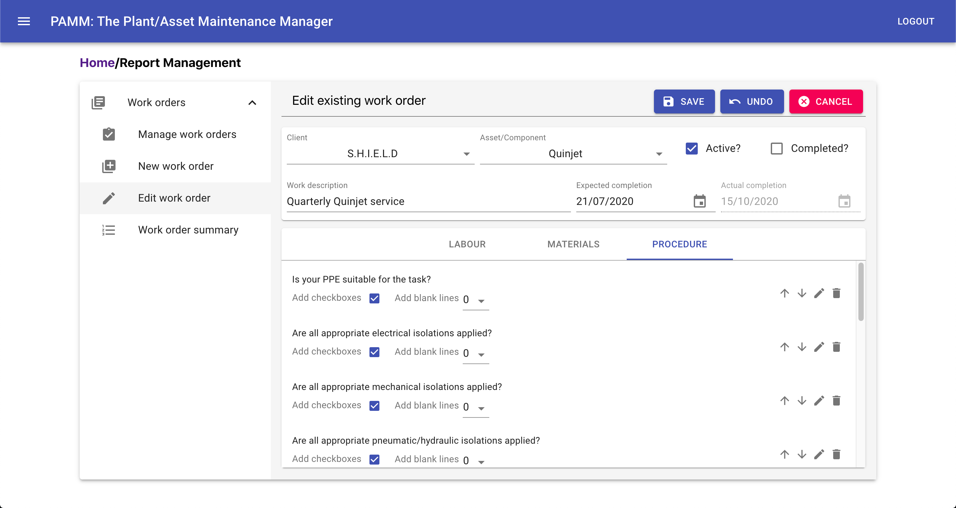Open the Client dropdown showing S.H.I.E.L.D

(380, 154)
